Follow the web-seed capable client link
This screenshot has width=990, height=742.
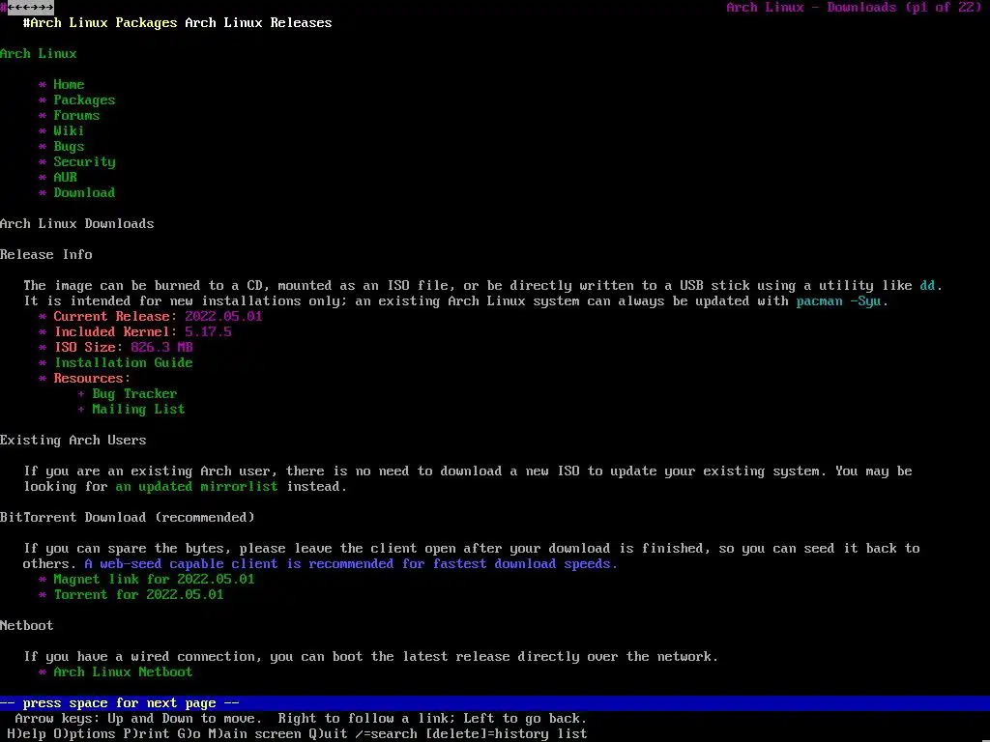click(350, 563)
